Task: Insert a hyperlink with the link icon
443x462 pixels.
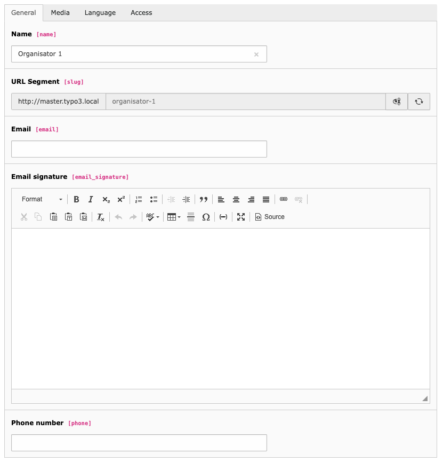Action: coord(284,199)
